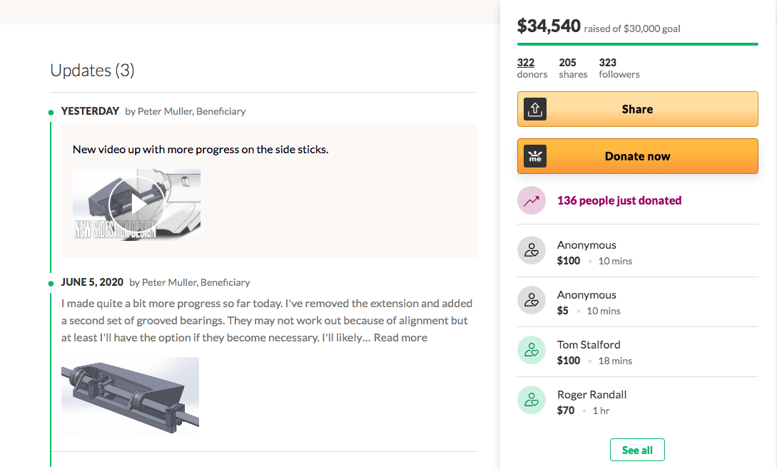Viewport: 777px width, 469px height.
Task: Click the share upload icon
Action: click(x=535, y=109)
